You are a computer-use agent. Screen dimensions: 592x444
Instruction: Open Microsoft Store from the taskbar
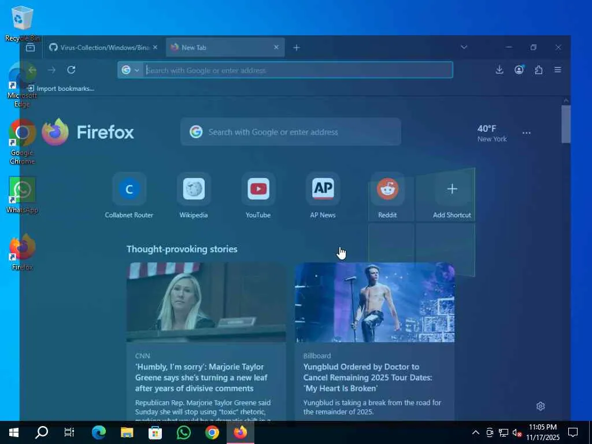(x=155, y=432)
